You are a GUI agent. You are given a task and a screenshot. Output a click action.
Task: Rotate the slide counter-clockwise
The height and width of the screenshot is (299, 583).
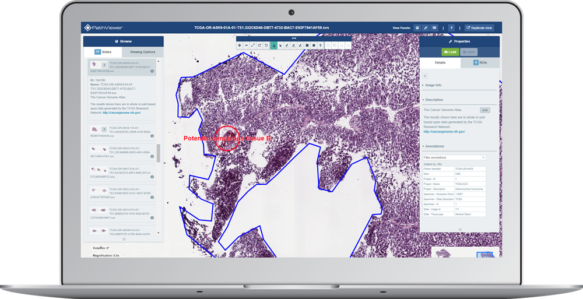click(266, 45)
